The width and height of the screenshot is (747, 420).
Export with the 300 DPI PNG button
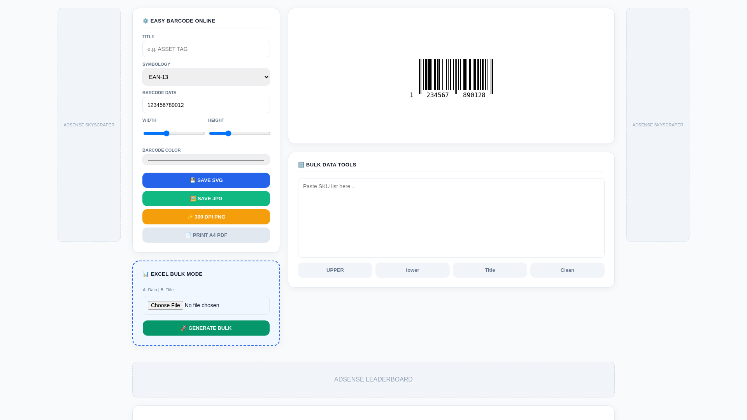[206, 217]
